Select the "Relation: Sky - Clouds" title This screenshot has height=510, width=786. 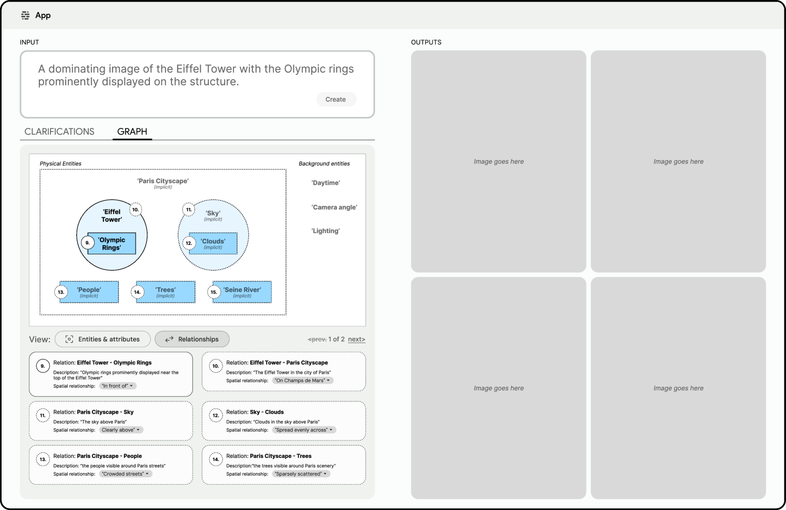(255, 412)
